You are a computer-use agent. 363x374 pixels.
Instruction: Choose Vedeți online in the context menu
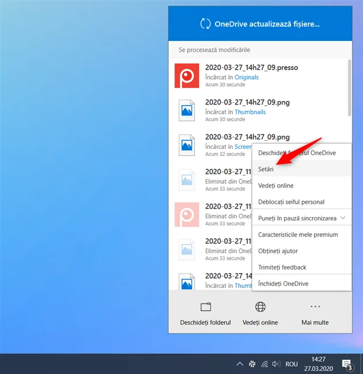pyautogui.click(x=302, y=186)
